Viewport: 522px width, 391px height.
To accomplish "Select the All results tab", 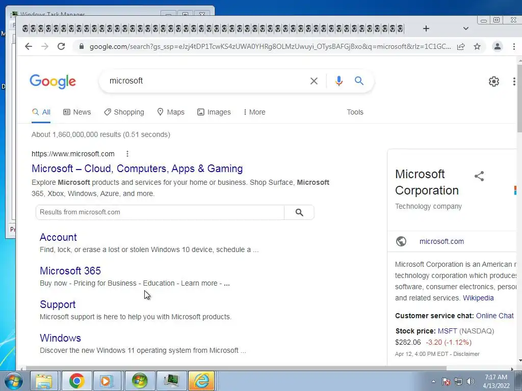I will tap(41, 113).
